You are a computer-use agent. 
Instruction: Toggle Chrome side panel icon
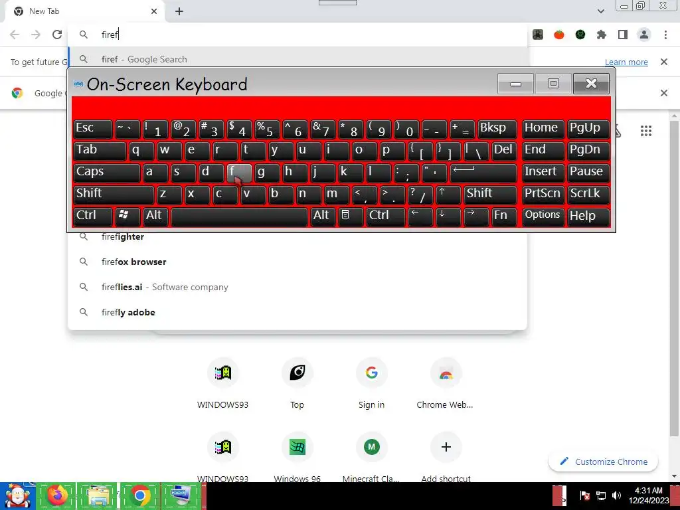[623, 35]
